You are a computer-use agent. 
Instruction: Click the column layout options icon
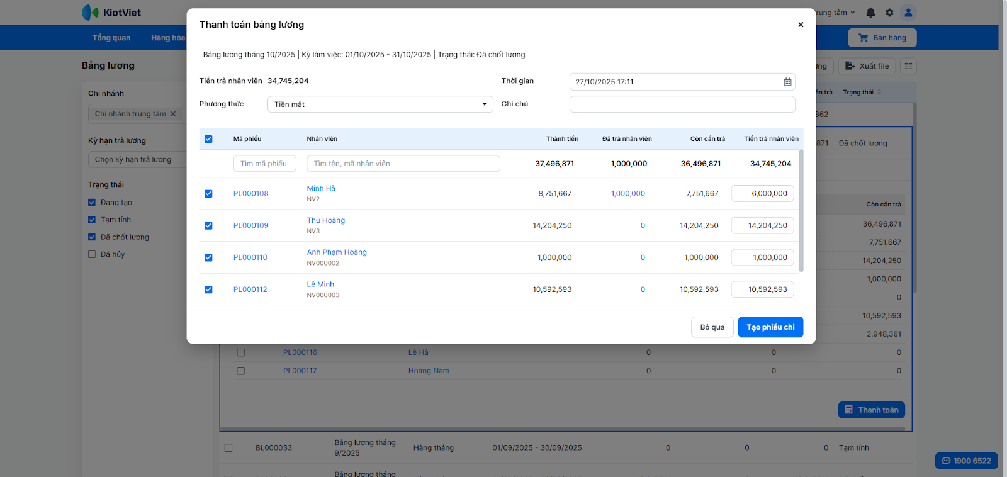pyautogui.click(x=908, y=66)
